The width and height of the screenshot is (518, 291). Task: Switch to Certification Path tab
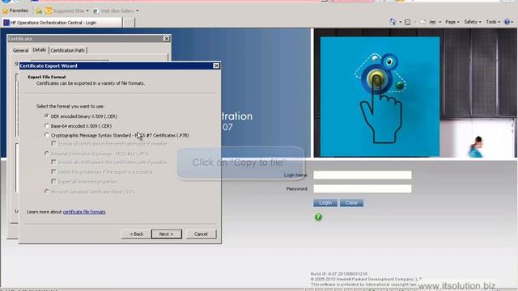tap(68, 50)
